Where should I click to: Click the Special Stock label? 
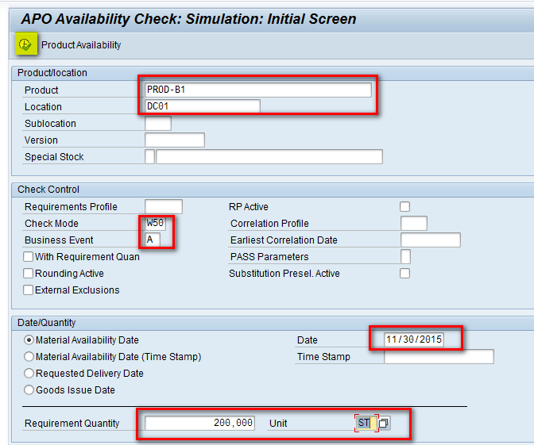pos(54,157)
